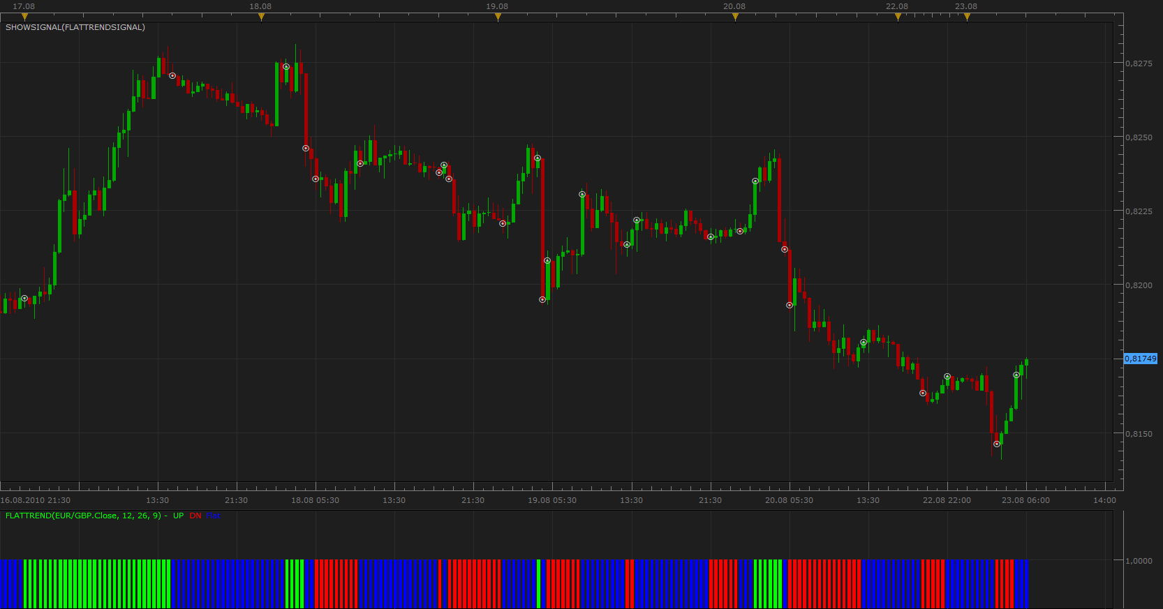
Task: Click the 20.08 05:30 time label
Action: (x=789, y=500)
